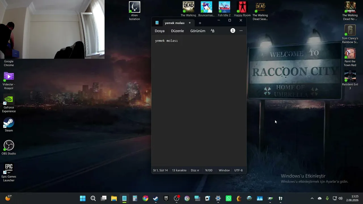Open the Notepad account profile icon
363x204 pixels.
pyautogui.click(x=233, y=31)
